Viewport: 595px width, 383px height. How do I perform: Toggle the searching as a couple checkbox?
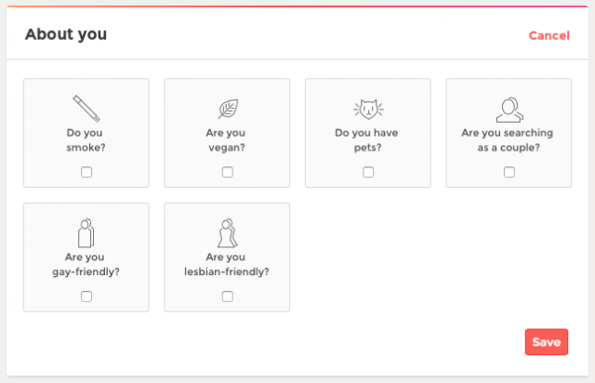point(509,172)
